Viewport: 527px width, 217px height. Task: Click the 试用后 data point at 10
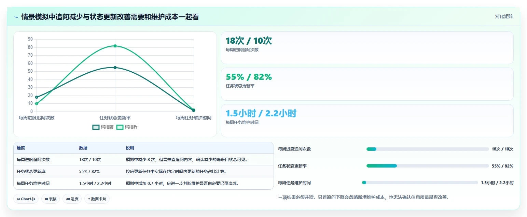click(x=37, y=104)
